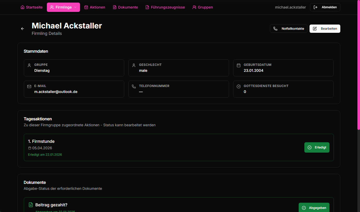Click the calendar icon next to Aktionen

(x=86, y=7)
